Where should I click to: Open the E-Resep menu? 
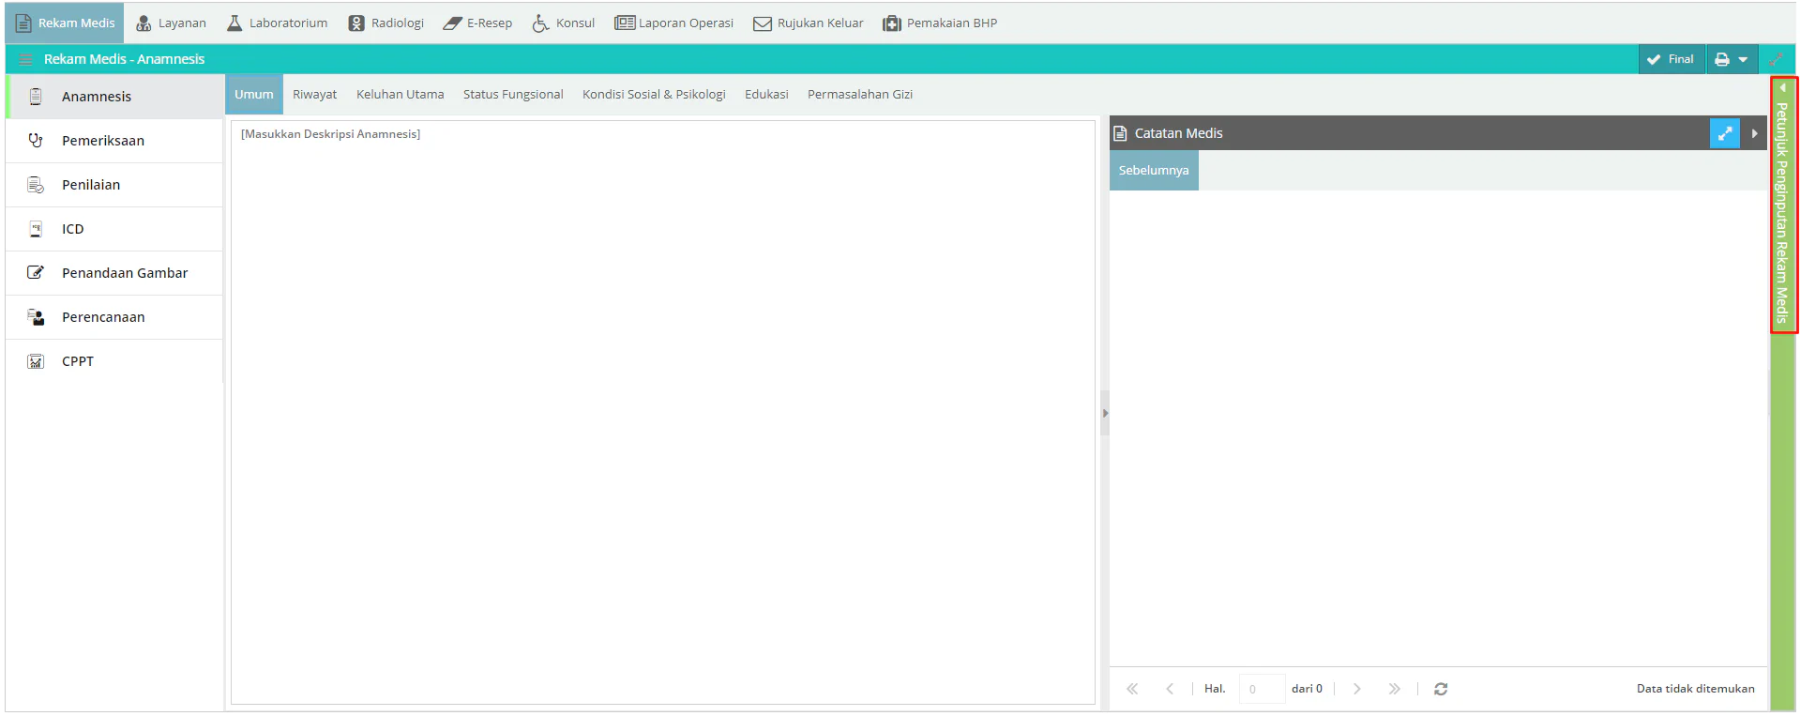[x=478, y=23]
